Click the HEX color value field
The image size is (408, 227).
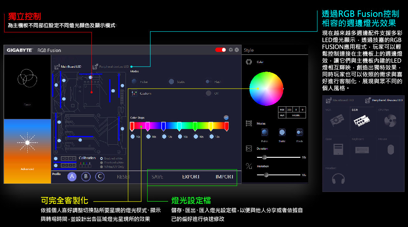click(296, 115)
